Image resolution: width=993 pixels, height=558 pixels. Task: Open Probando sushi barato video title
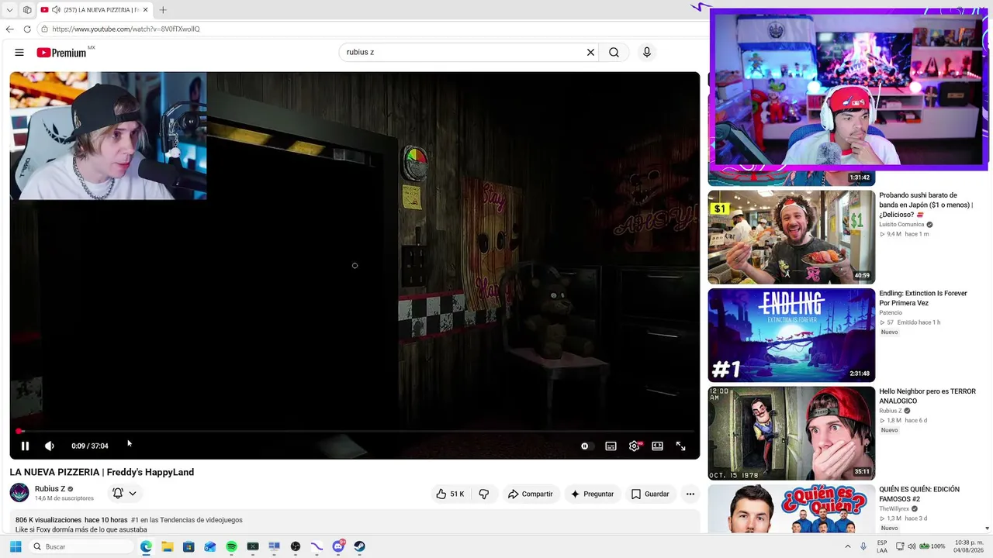[x=926, y=205]
